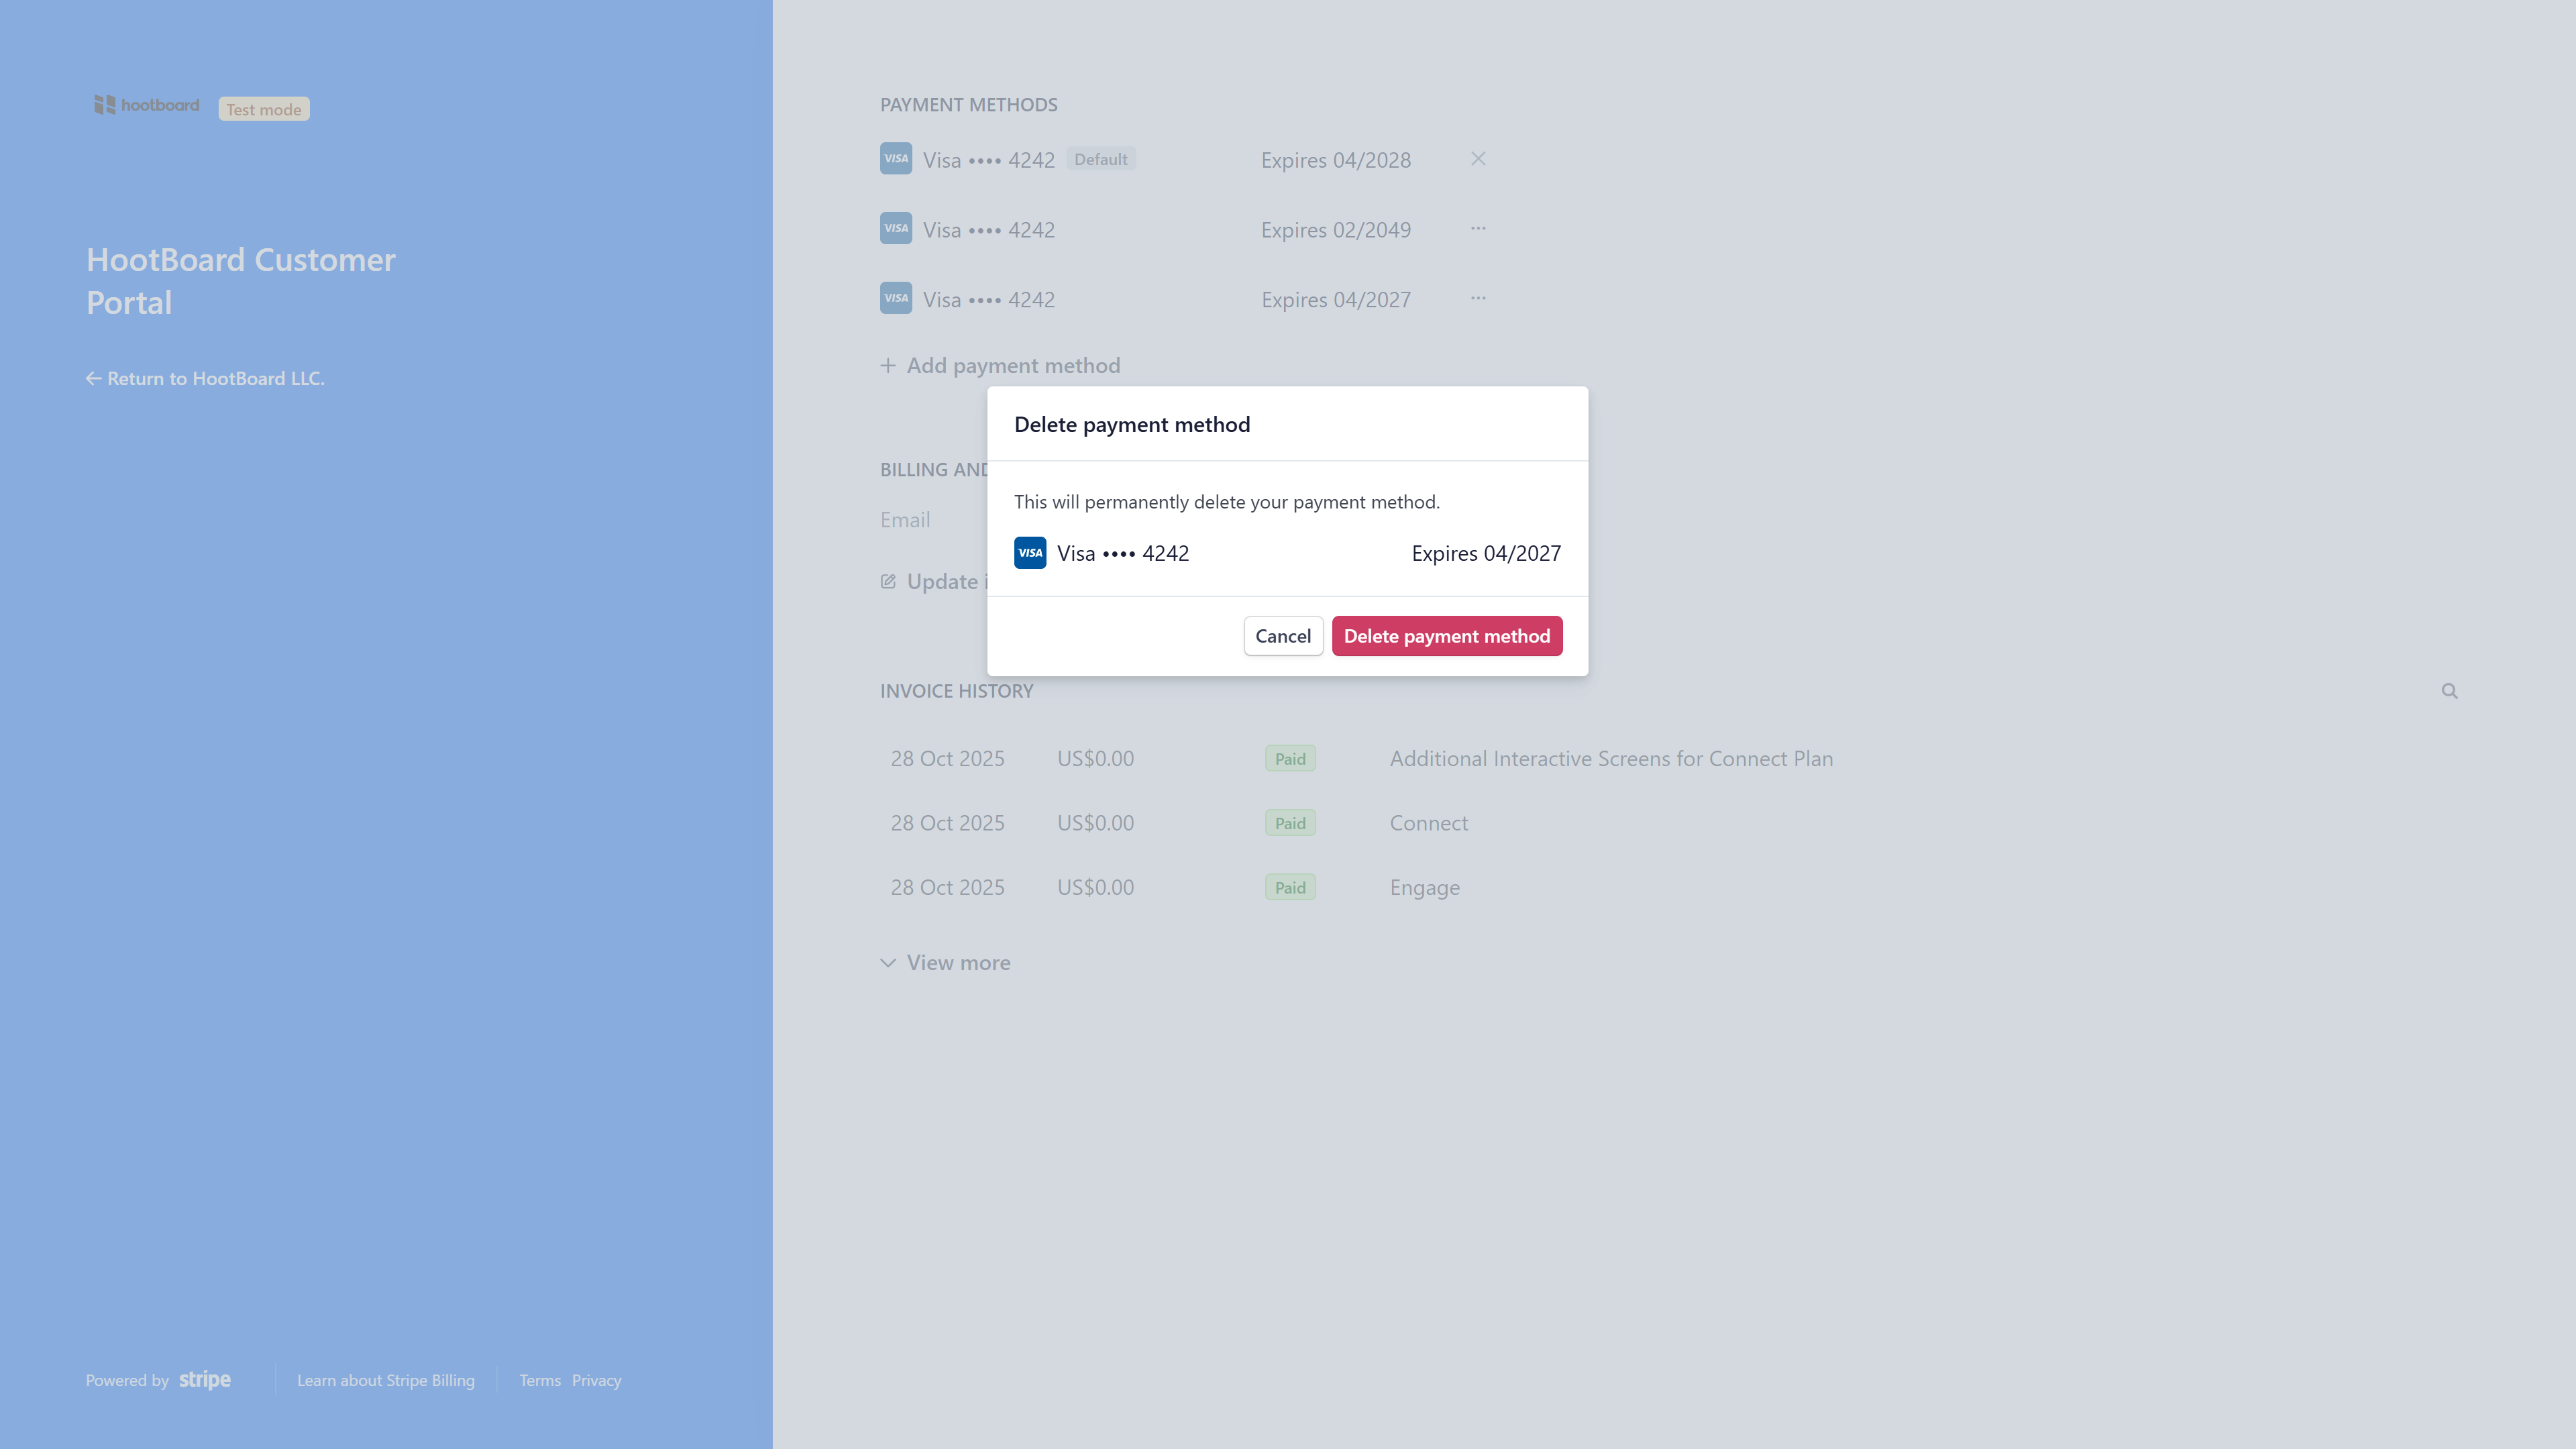Click the search icon near Invoice History
Screen dimensions: 2576x1449
coord(2450,691)
